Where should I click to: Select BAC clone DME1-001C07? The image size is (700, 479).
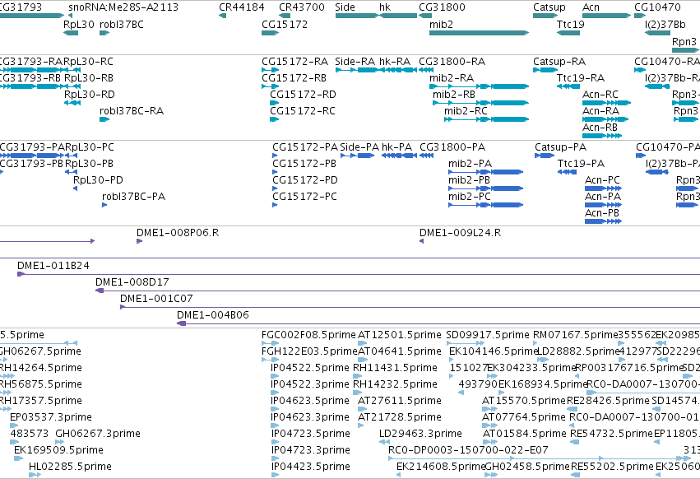[410, 307]
